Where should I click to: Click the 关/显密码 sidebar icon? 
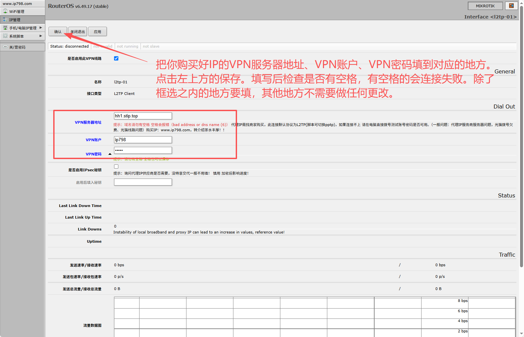5,47
